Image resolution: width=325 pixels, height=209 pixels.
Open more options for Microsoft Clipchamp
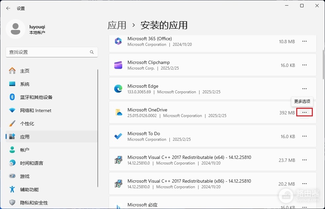[x=305, y=65]
